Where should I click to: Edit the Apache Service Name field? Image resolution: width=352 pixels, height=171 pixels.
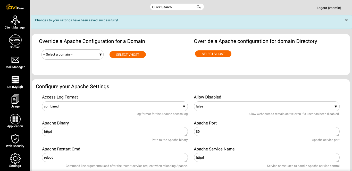click(x=267, y=157)
